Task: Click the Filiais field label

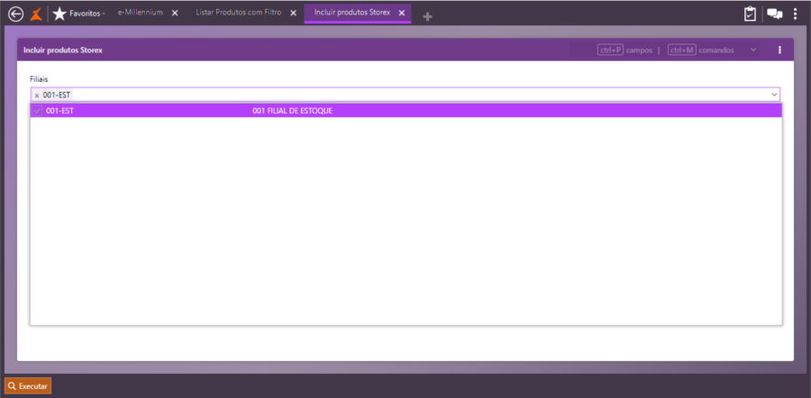Action: (39, 79)
